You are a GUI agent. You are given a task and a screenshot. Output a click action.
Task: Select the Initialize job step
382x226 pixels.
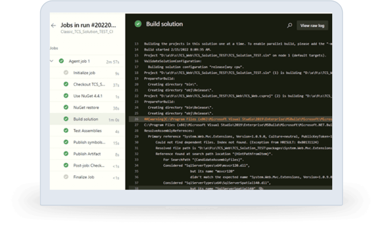[x=84, y=73]
